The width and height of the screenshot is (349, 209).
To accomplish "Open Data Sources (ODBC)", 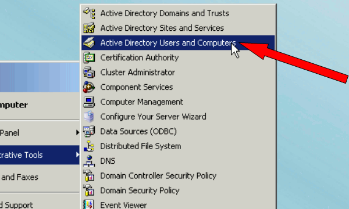I will coord(178,131).
